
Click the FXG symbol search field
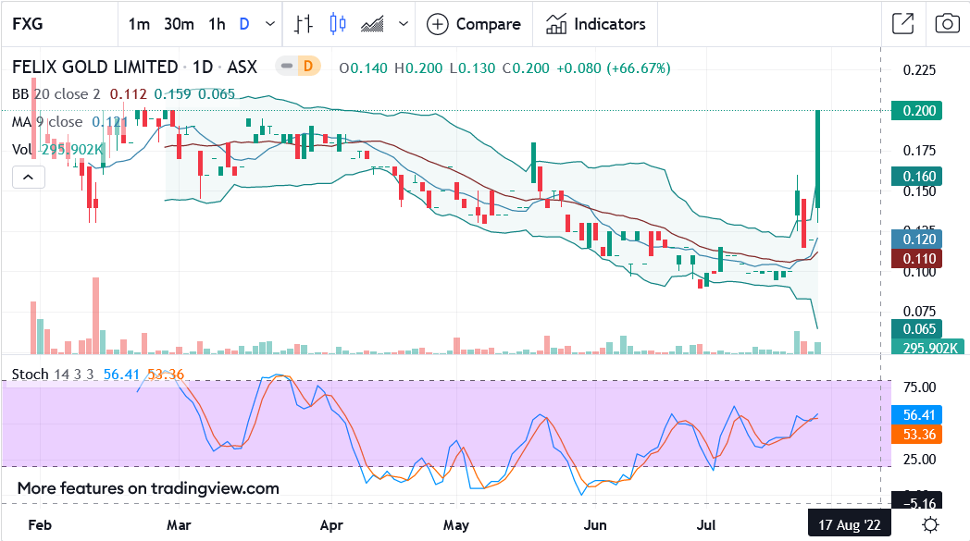tap(60, 24)
